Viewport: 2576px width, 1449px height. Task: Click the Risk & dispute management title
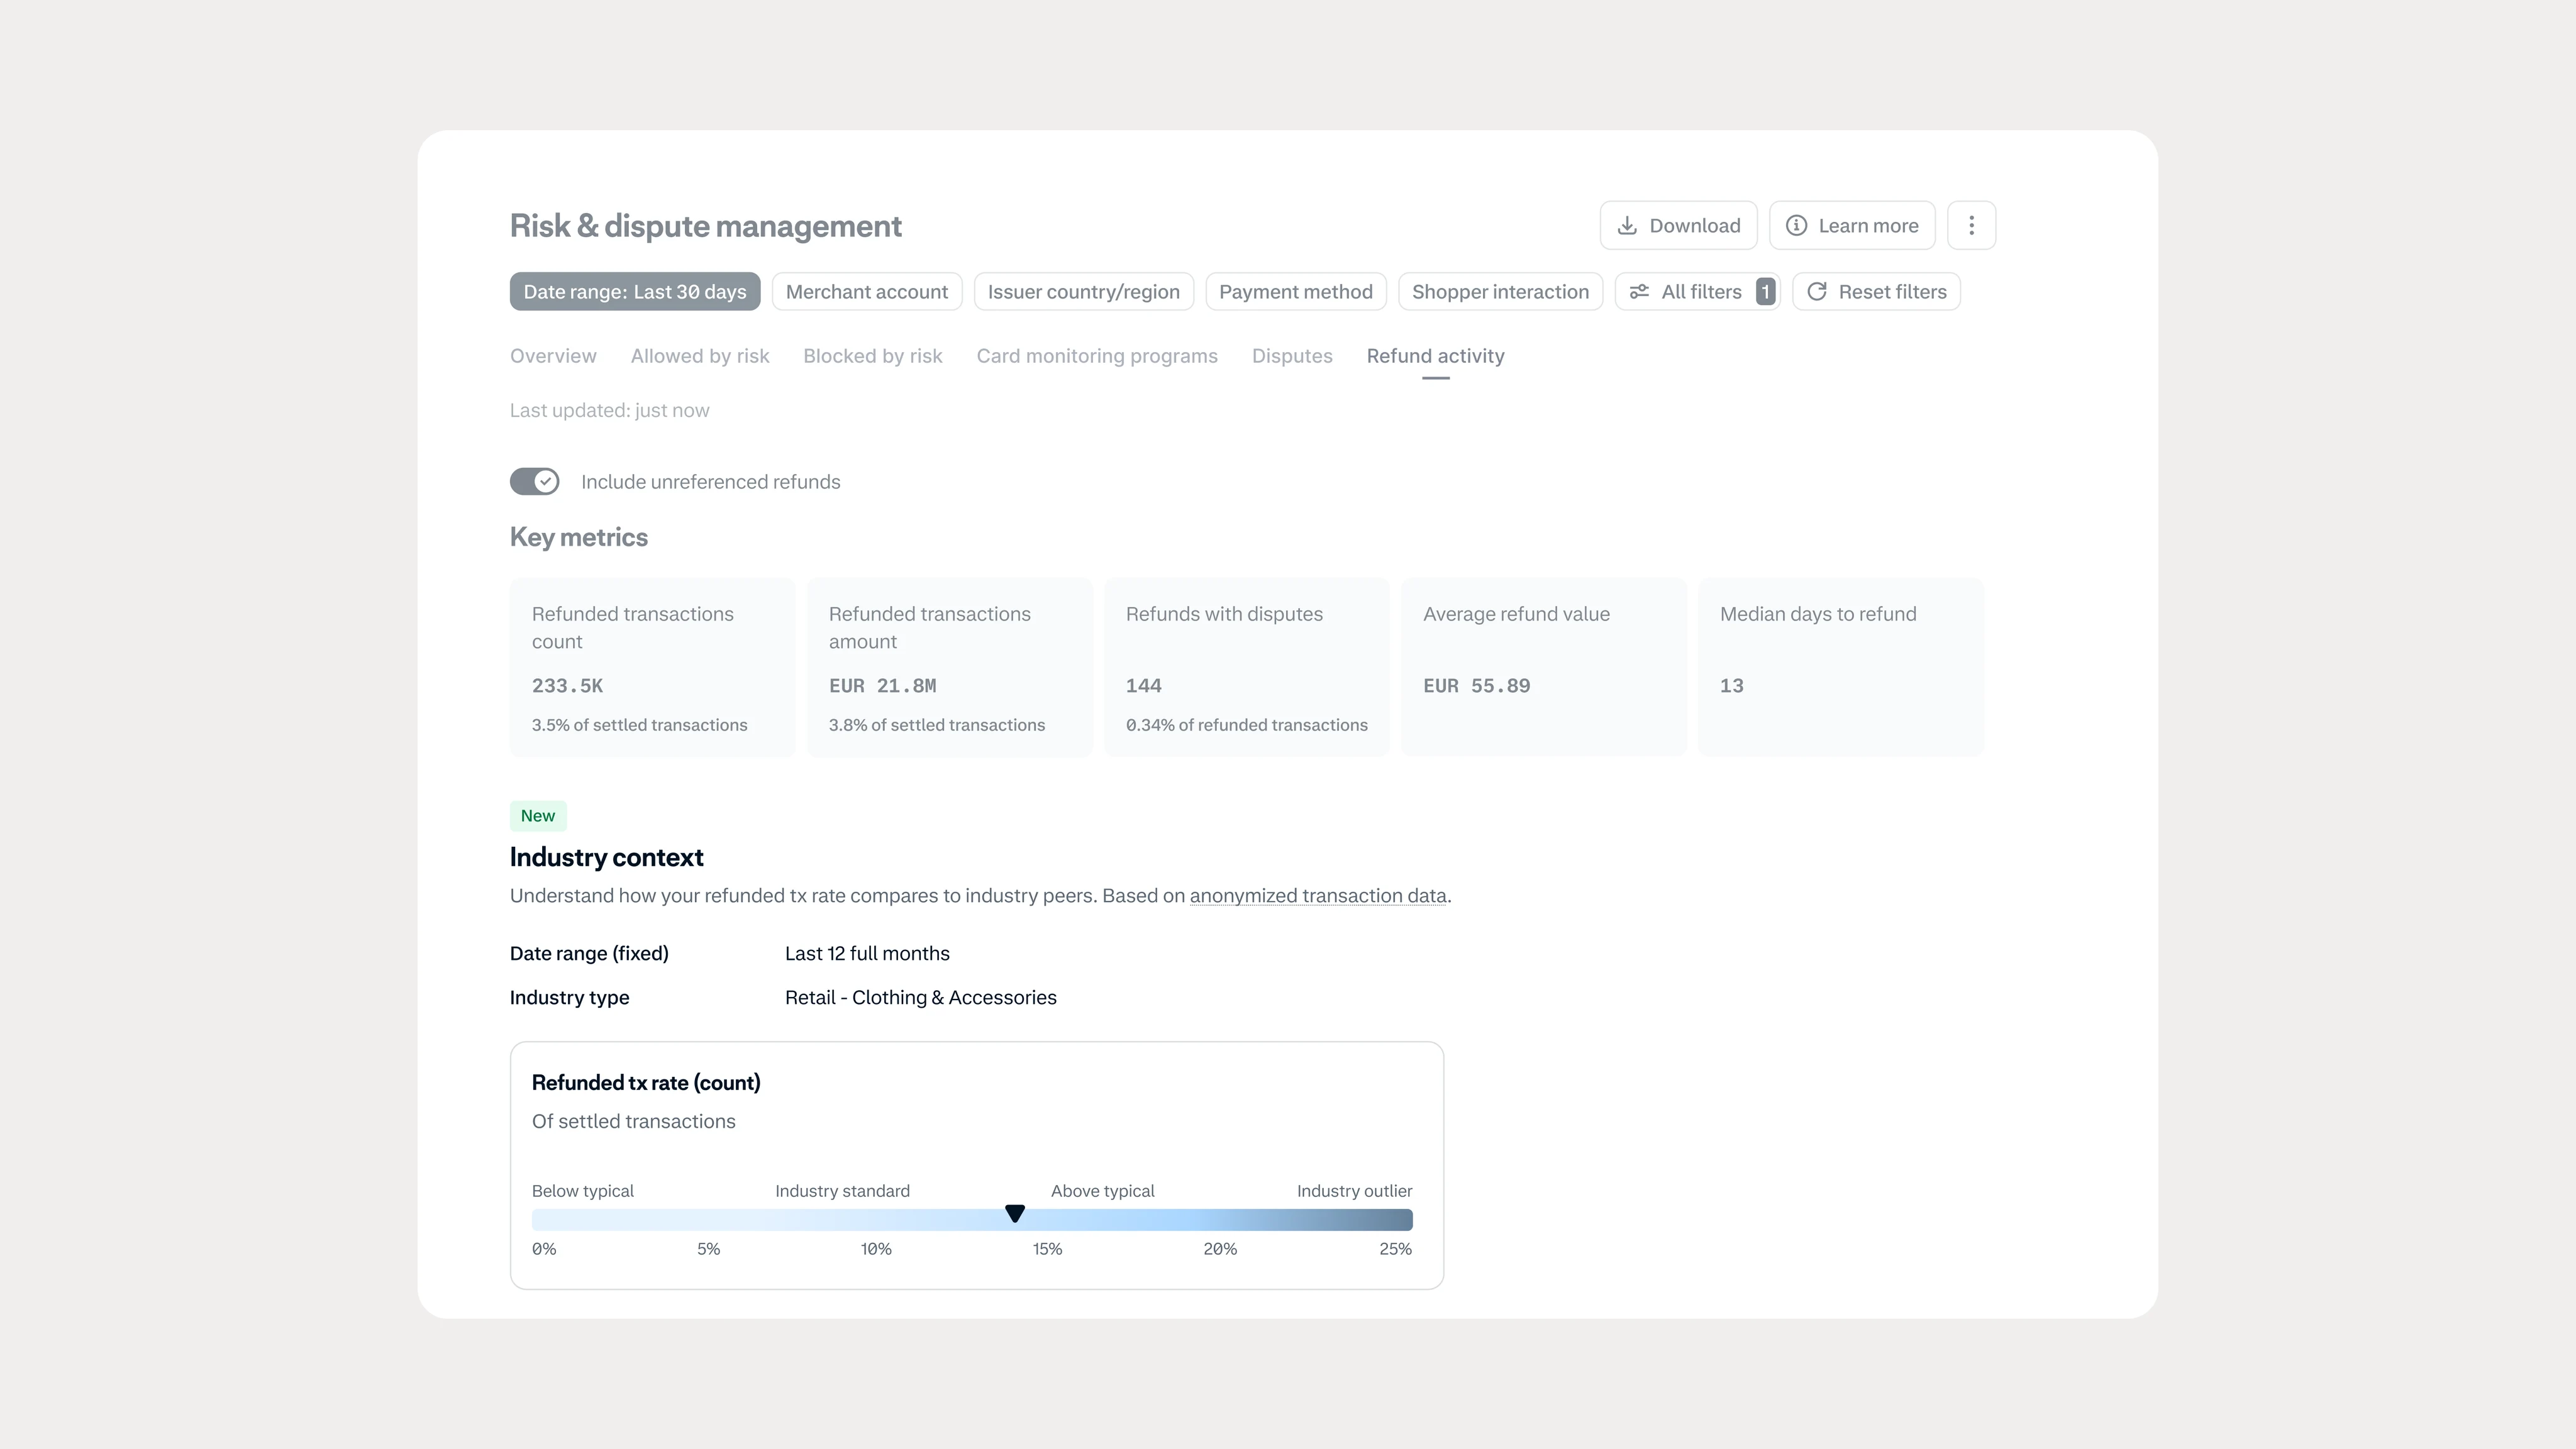click(x=706, y=226)
